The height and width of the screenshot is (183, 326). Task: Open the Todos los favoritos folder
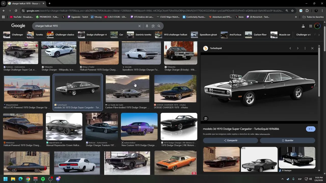[x=313, y=17]
